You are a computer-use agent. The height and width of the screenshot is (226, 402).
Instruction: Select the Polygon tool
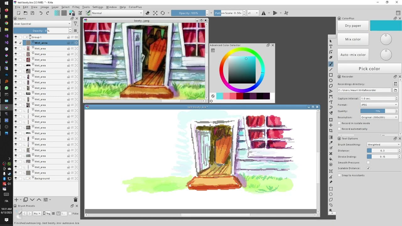coord(331,86)
